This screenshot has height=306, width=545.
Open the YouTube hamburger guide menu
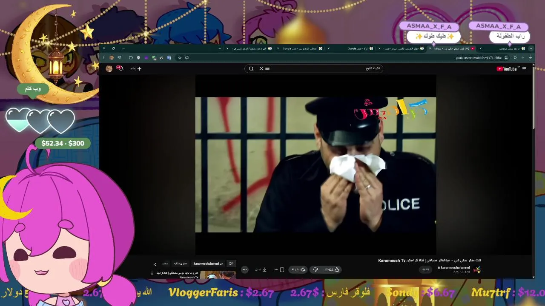pos(524,69)
